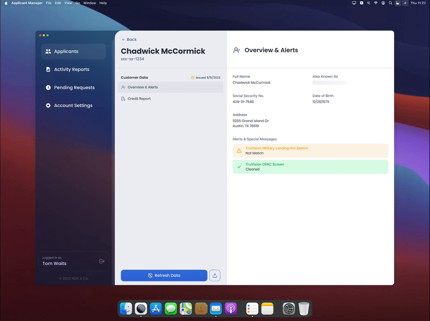Click the Credit Report document icon
Viewport: 430px width, 321px height.
coord(123,98)
